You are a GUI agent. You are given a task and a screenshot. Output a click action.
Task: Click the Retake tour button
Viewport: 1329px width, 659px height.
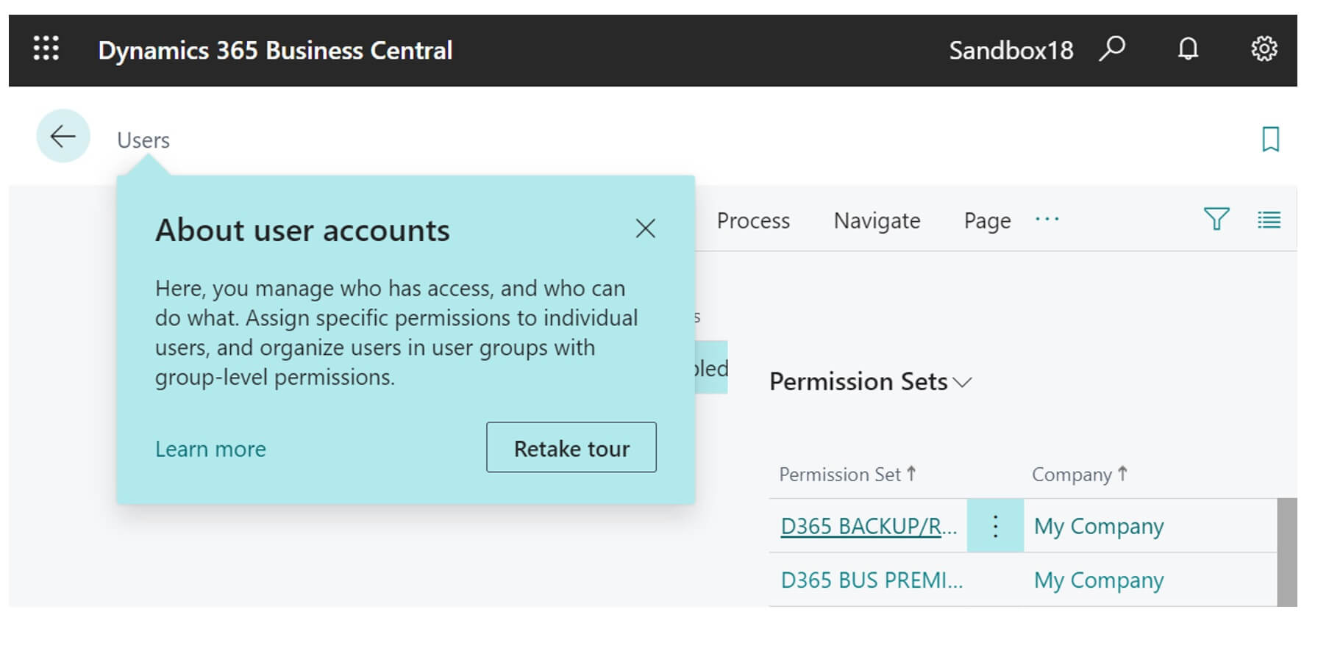click(x=571, y=447)
